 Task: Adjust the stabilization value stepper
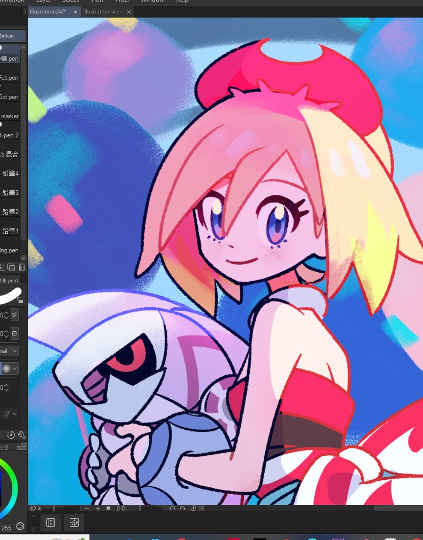[6, 388]
